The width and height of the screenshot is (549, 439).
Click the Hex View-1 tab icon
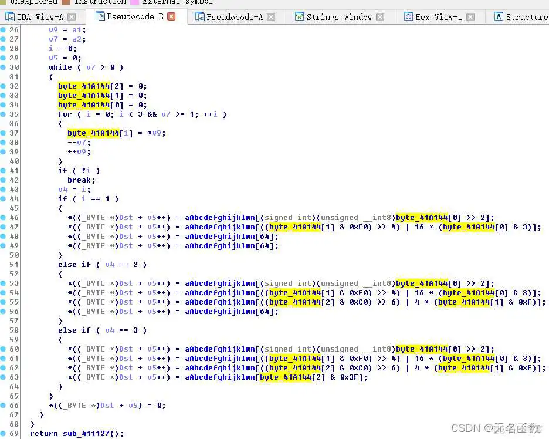pyautogui.click(x=408, y=17)
